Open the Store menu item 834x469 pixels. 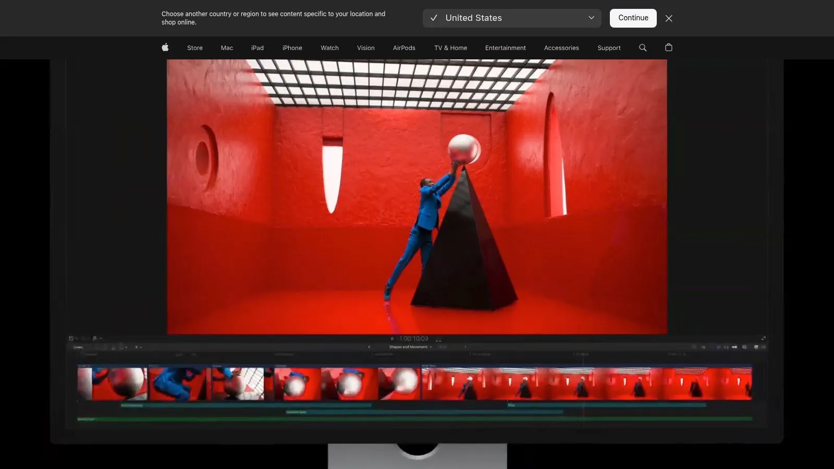click(x=195, y=48)
